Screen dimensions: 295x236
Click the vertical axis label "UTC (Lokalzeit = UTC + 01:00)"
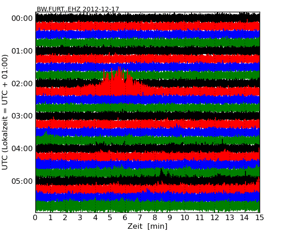tap(5, 113)
